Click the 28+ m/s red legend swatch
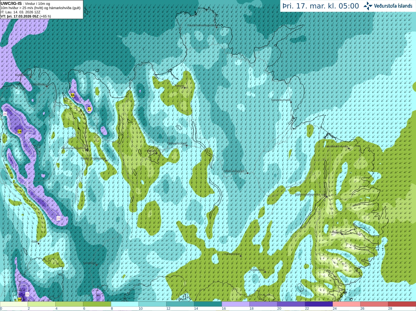Viewport: 416px width, 311px height. coord(402,304)
